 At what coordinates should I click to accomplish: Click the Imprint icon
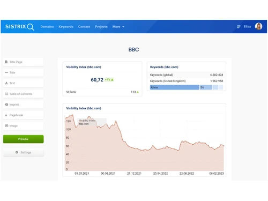click(x=6, y=105)
